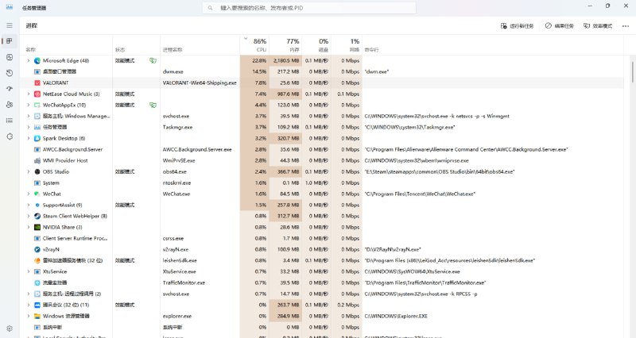The width and height of the screenshot is (636, 338).
Task: Click the End task button
Action: tap(559, 26)
